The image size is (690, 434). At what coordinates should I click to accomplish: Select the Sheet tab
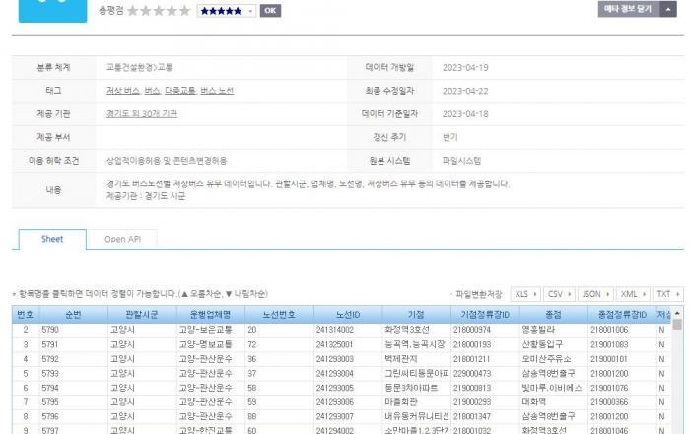pyautogui.click(x=52, y=239)
